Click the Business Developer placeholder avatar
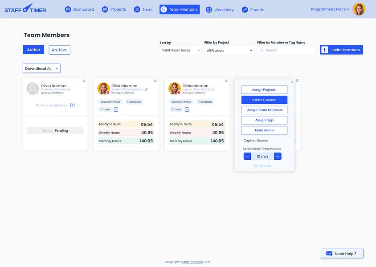The height and width of the screenshot is (267, 376). (x=33, y=89)
